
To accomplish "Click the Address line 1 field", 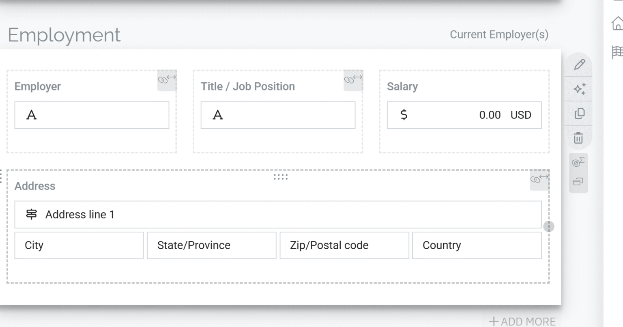I will pos(278,215).
